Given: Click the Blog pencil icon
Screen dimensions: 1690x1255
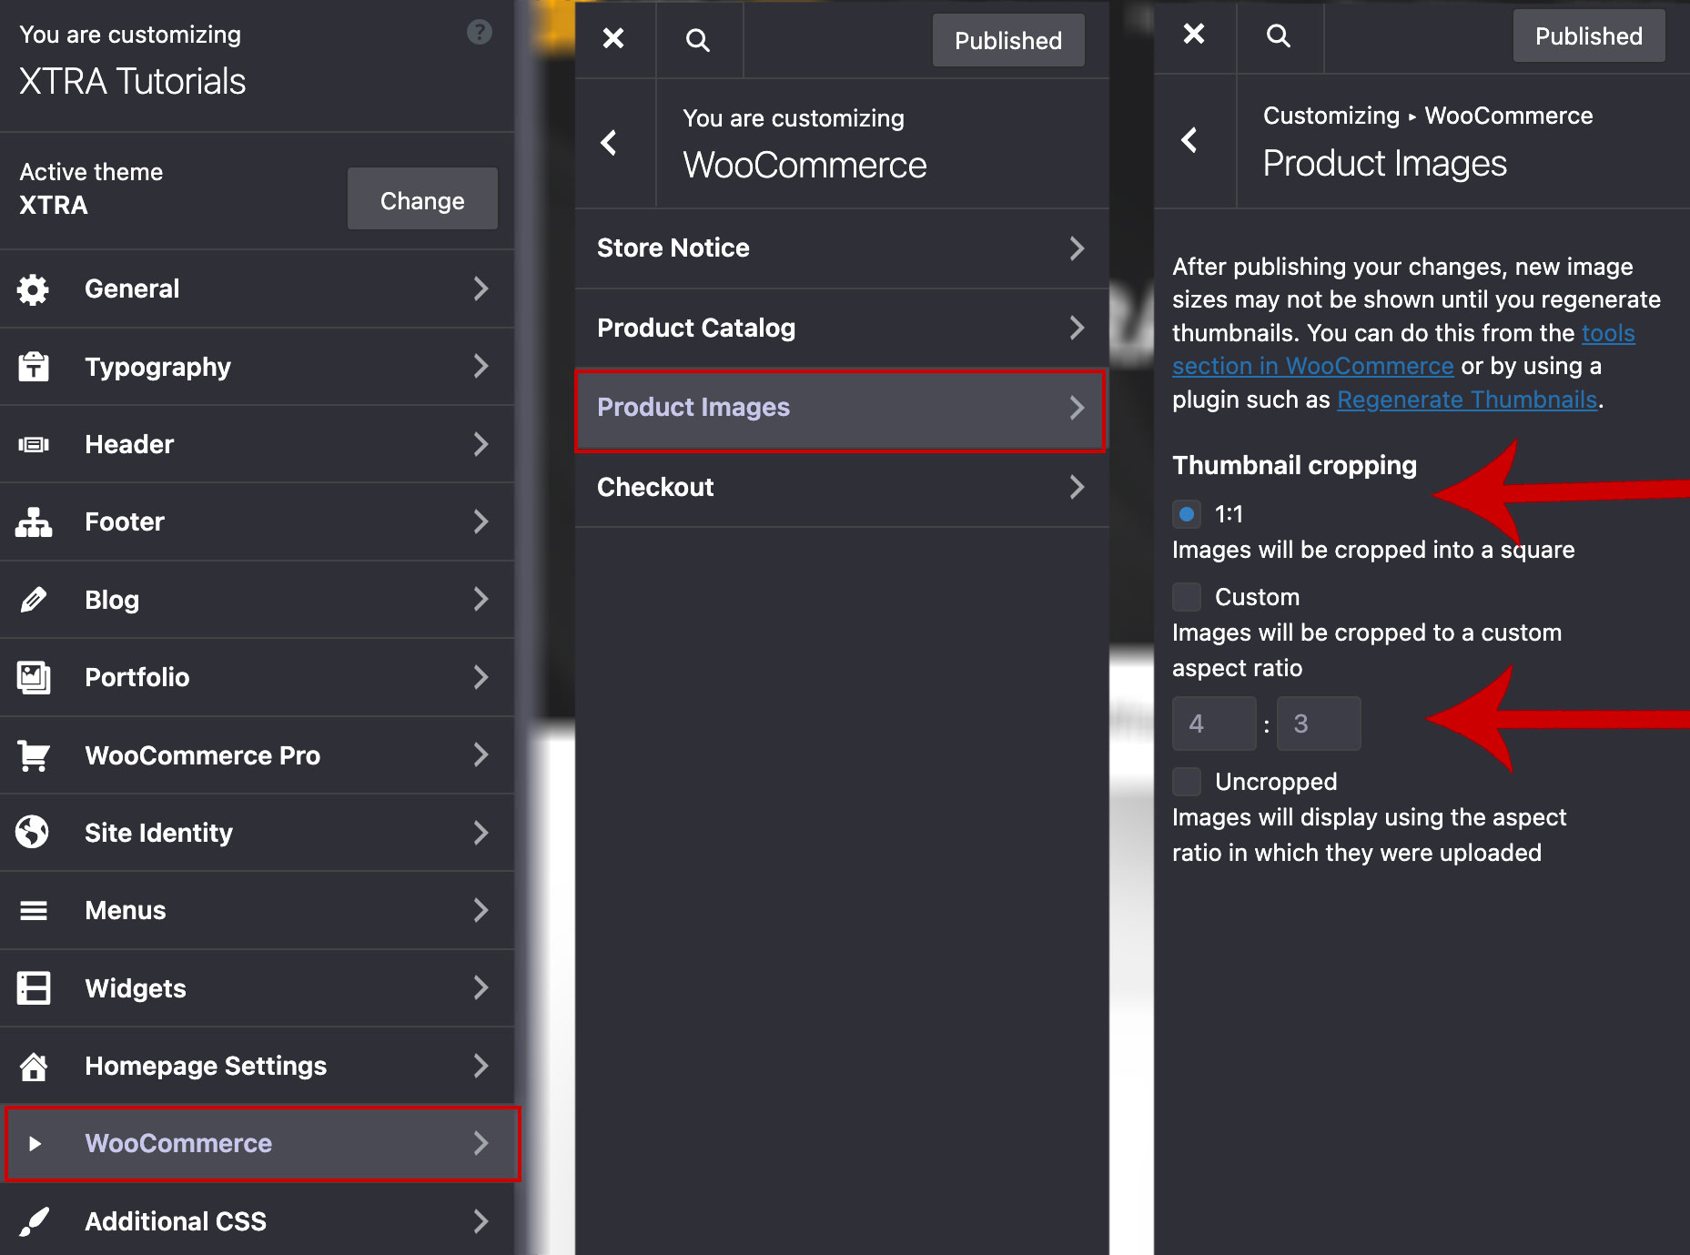Looking at the screenshot, I should [x=34, y=600].
